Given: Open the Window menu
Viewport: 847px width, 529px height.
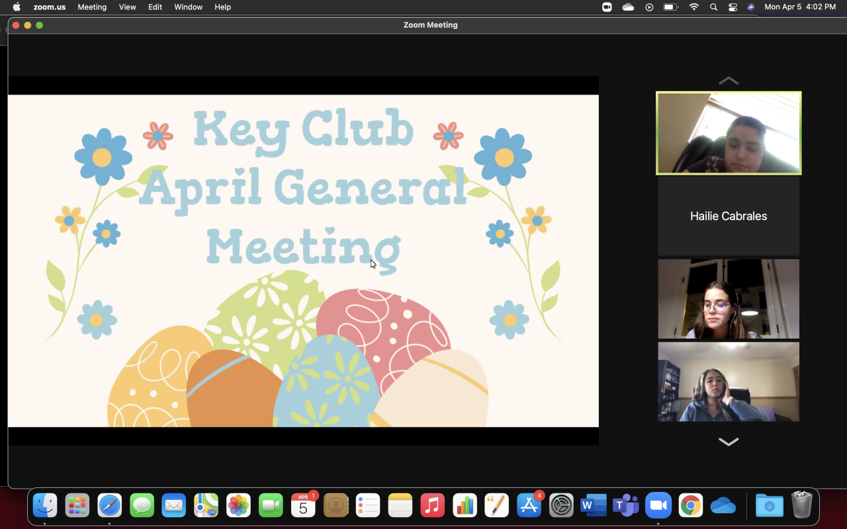Looking at the screenshot, I should click(188, 7).
